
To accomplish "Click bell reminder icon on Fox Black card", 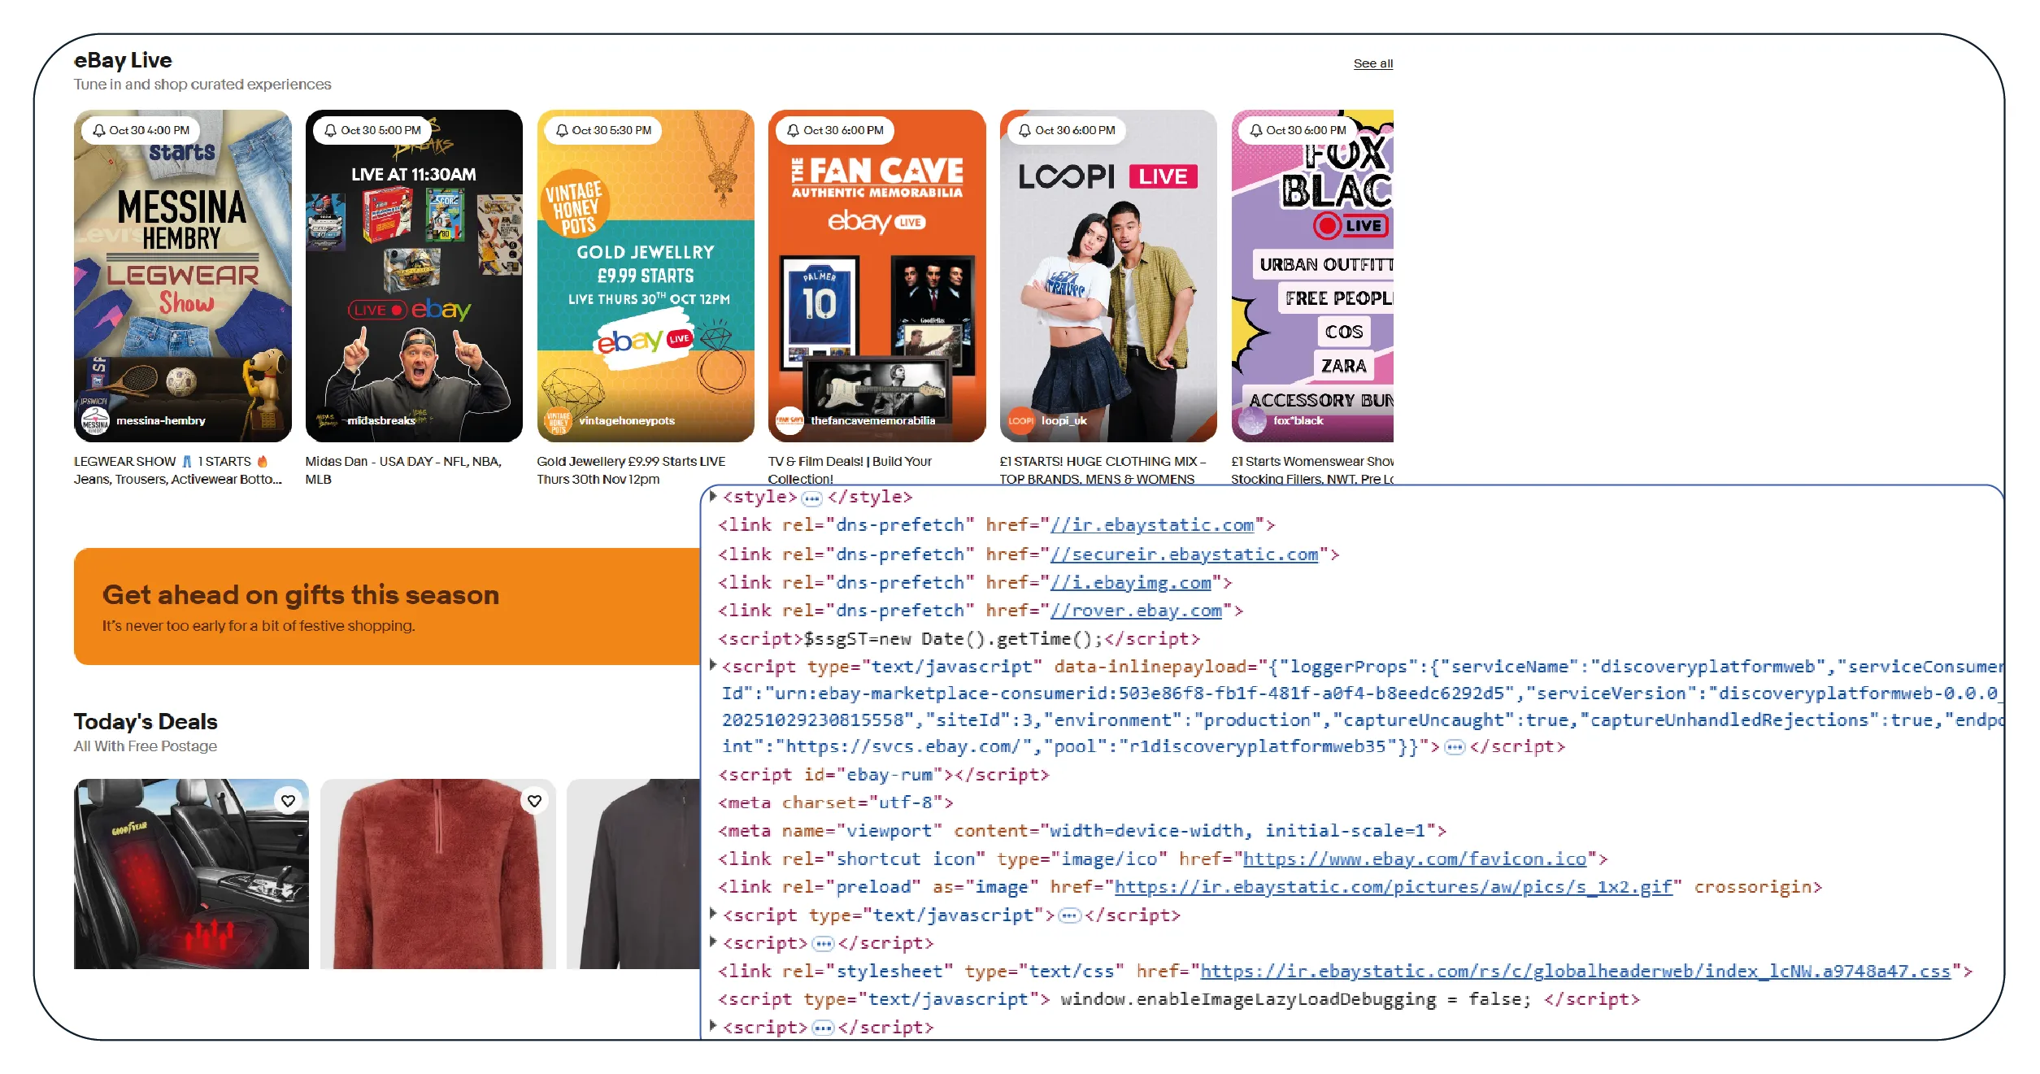I will click(1256, 130).
